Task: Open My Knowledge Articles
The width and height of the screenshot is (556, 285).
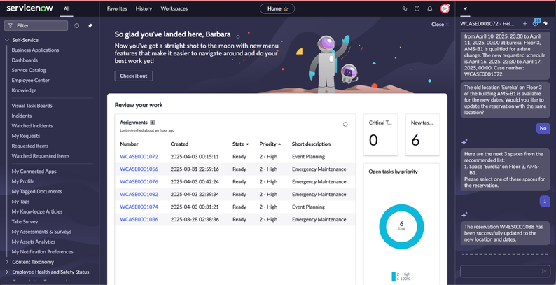Action: click(37, 211)
